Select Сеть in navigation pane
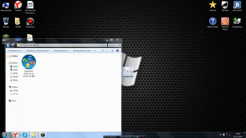This screenshot has width=246, height=138. (x=12, y=101)
